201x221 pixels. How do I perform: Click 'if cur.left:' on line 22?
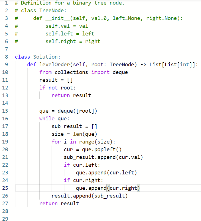click(82, 165)
